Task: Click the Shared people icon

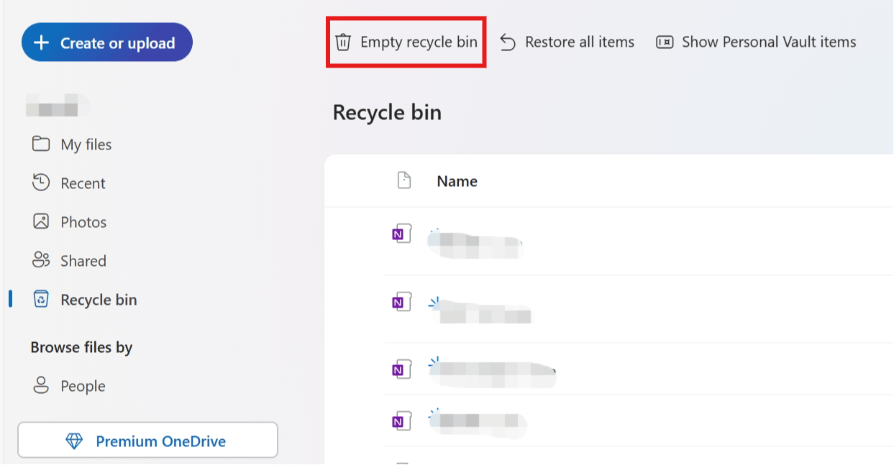Action: pos(41,260)
